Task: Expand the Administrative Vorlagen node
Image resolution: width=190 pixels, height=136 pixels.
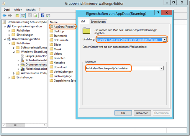Action: pos(14,73)
